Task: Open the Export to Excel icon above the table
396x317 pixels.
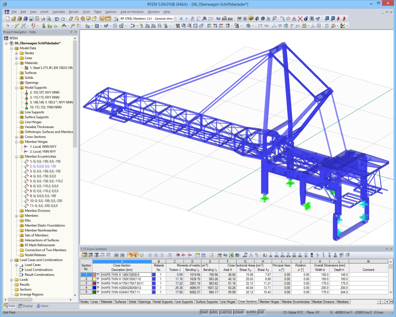Action: coord(231,256)
